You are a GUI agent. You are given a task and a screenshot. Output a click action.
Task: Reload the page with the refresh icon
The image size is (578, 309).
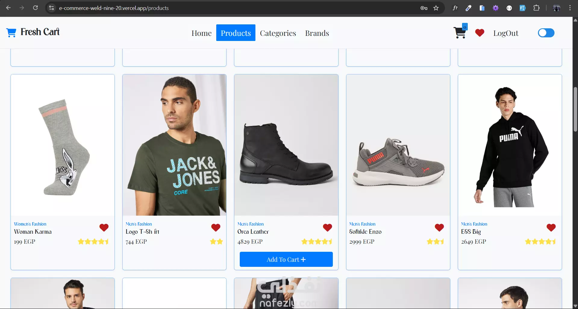(x=35, y=8)
